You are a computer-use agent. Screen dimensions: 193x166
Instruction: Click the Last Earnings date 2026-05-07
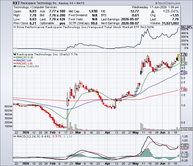pyautogui.click(x=130, y=19)
